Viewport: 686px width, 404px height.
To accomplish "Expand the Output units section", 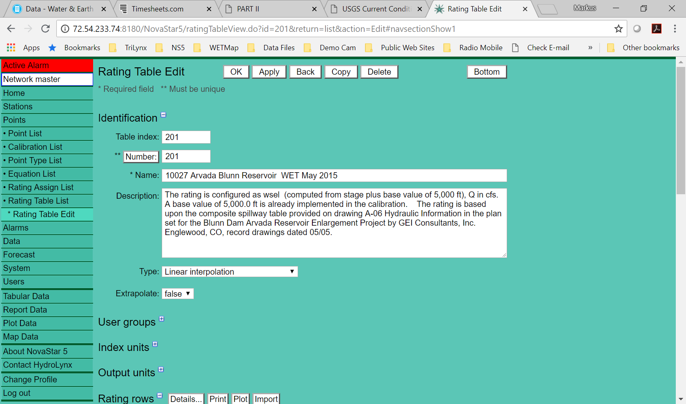I will click(x=161, y=370).
